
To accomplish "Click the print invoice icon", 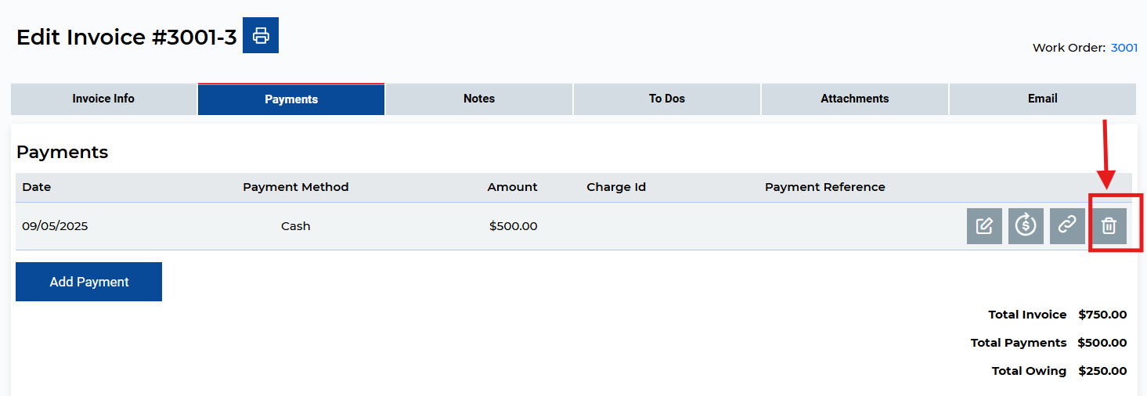I will click(x=261, y=36).
